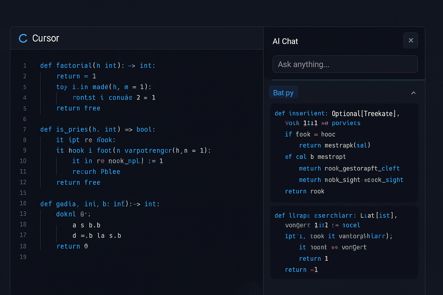Select the Bat py tab chip
The height and width of the screenshot is (295, 443).
(x=283, y=92)
